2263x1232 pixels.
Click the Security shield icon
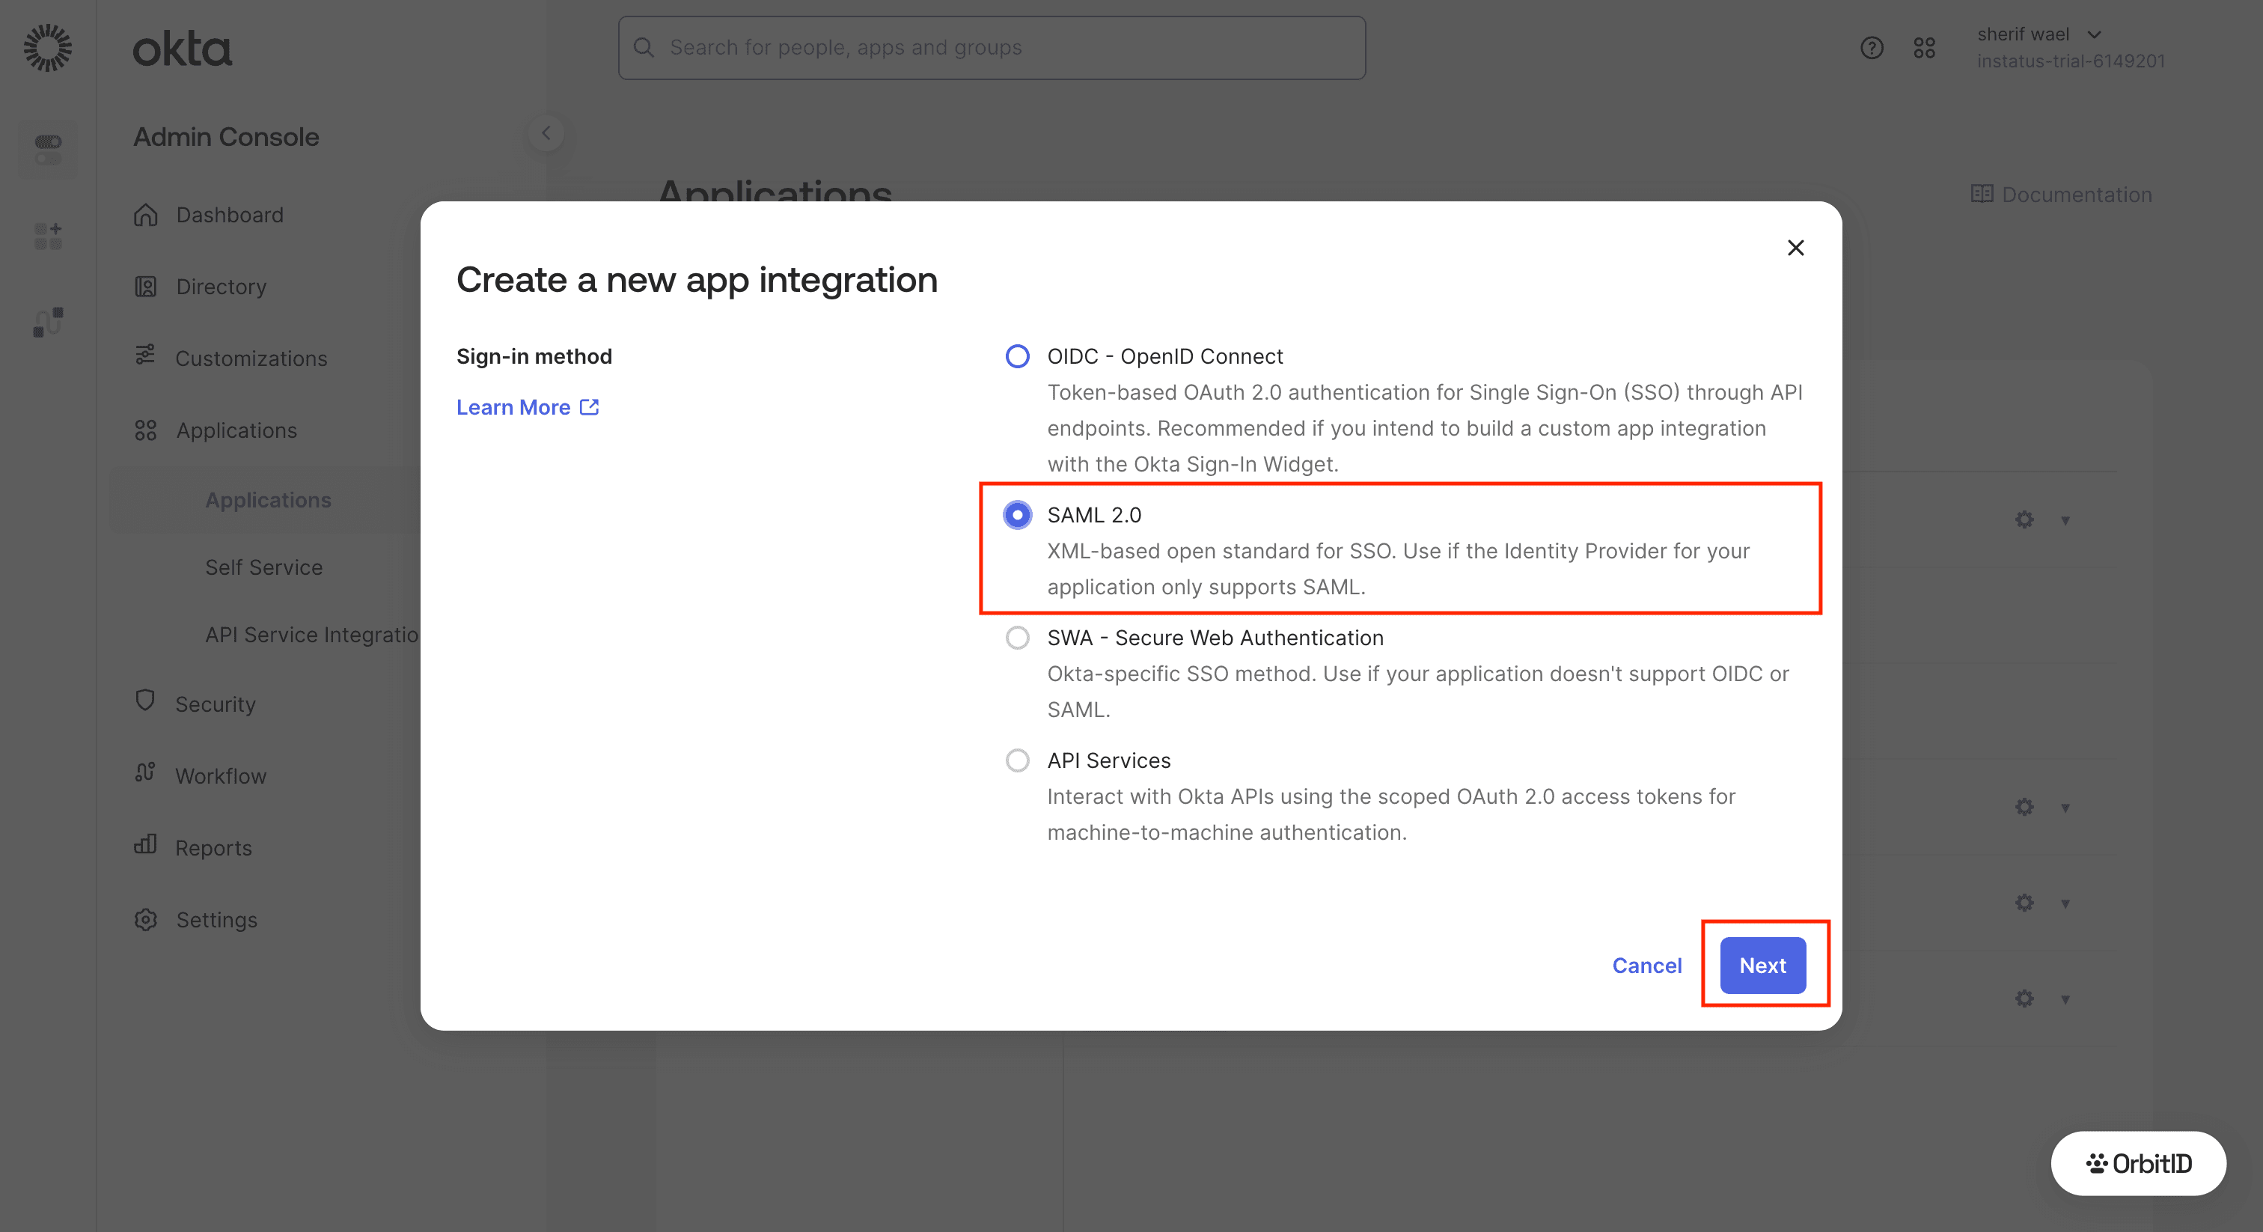[145, 701]
